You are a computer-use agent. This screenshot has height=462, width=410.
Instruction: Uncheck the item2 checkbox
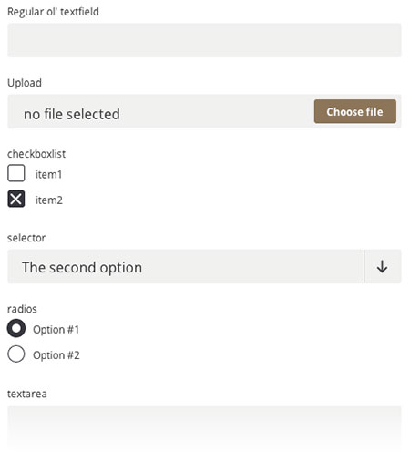(16, 199)
